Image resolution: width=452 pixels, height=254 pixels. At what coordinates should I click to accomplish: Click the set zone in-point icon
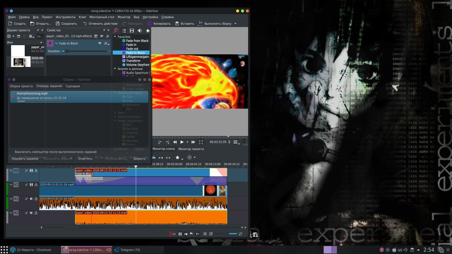tap(160, 142)
